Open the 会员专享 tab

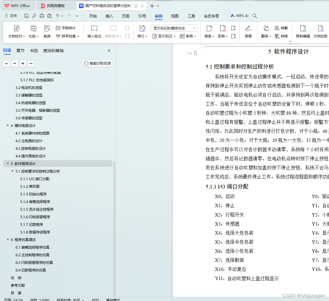click(211, 16)
